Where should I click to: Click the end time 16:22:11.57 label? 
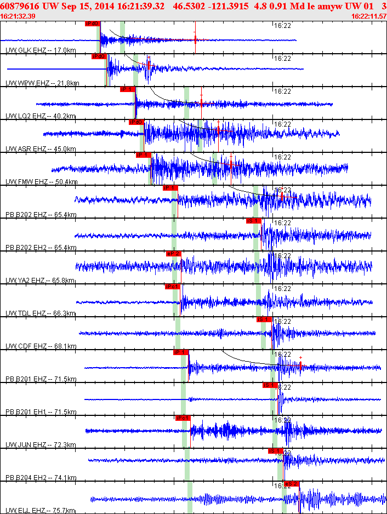coord(369,16)
